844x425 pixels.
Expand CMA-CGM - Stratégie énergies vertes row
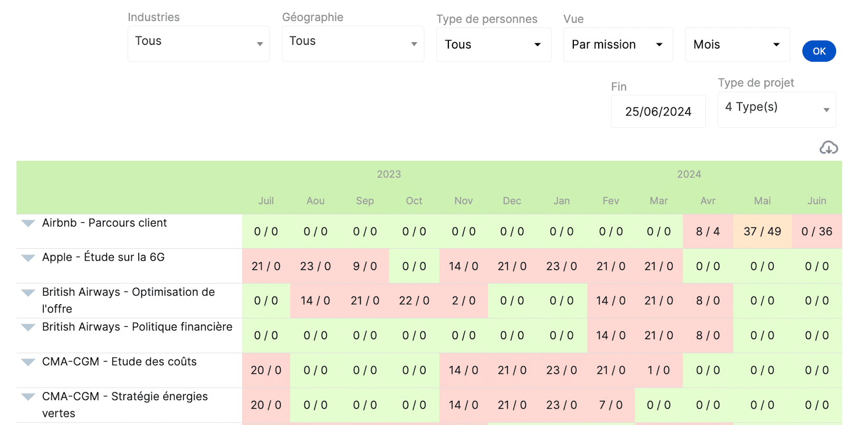point(28,397)
